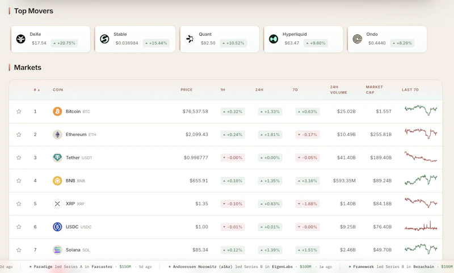Viewport: 454px width, 273px height.
Task: Sort by the 7D column header
Action: click(x=295, y=90)
